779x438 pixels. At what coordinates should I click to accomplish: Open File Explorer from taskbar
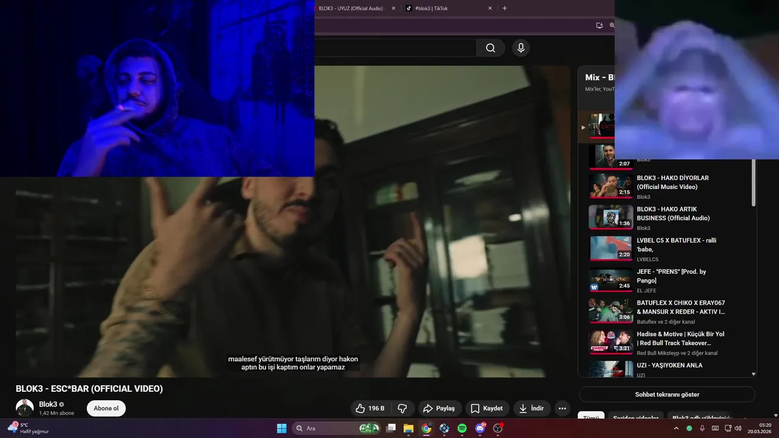click(408, 428)
